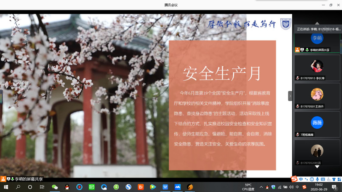This screenshot has width=342, height=192.
Task: Toggle Sogou voice input microphone
Action: click(317, 179)
